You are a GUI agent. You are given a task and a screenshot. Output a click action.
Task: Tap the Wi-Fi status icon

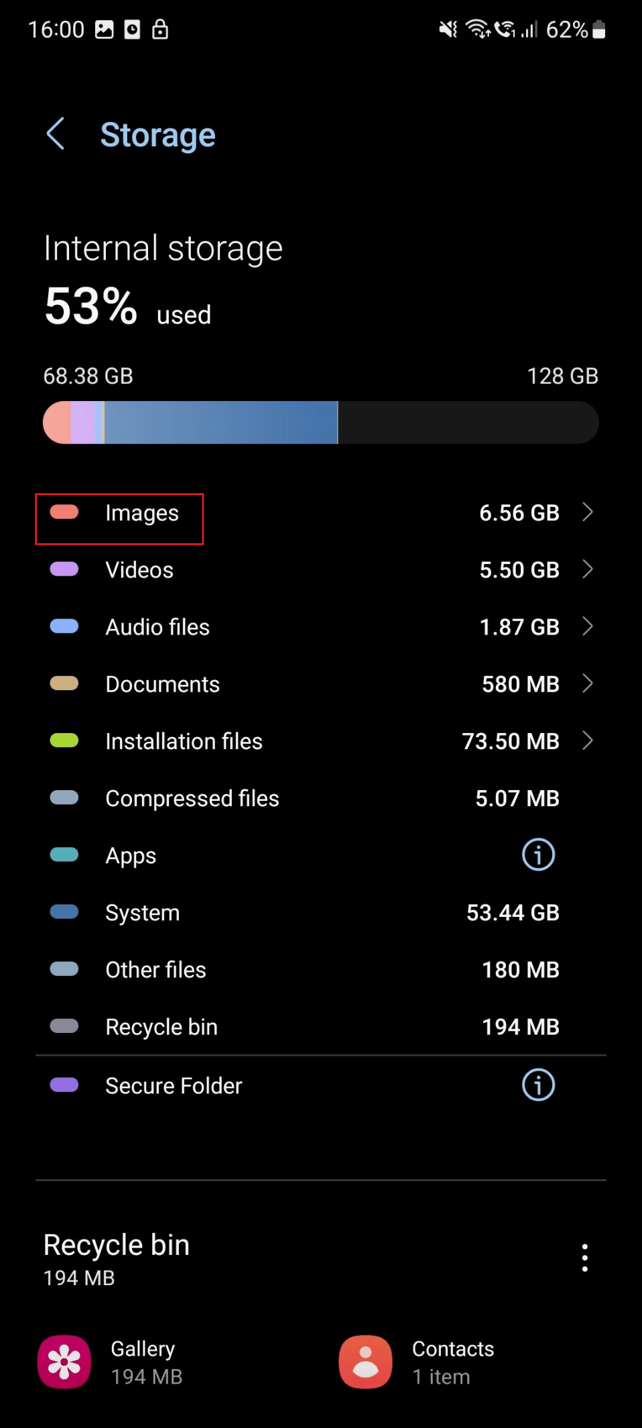[478, 29]
